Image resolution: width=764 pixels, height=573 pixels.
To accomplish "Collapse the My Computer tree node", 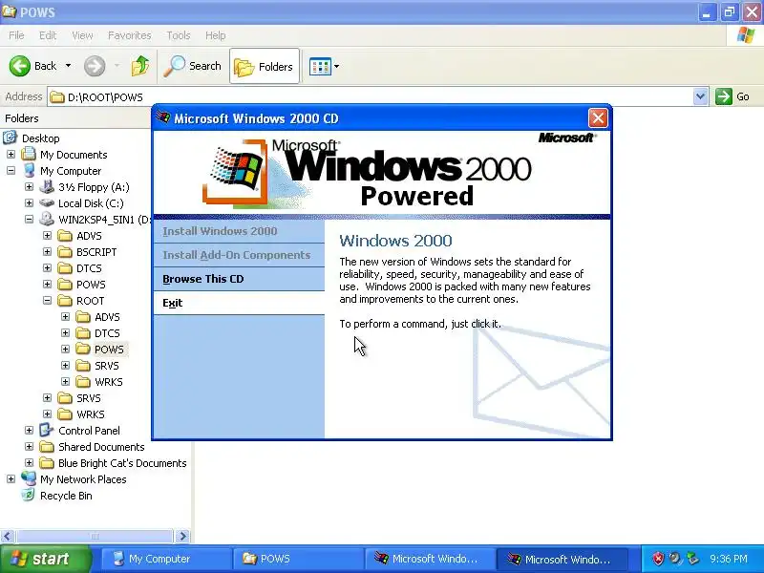I will click(x=11, y=171).
